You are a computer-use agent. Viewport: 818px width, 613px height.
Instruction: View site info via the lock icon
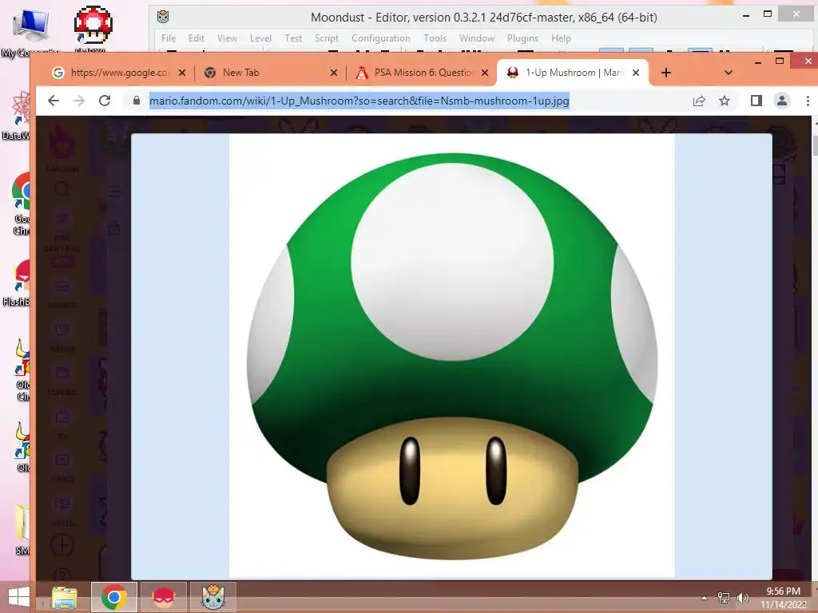click(x=136, y=101)
